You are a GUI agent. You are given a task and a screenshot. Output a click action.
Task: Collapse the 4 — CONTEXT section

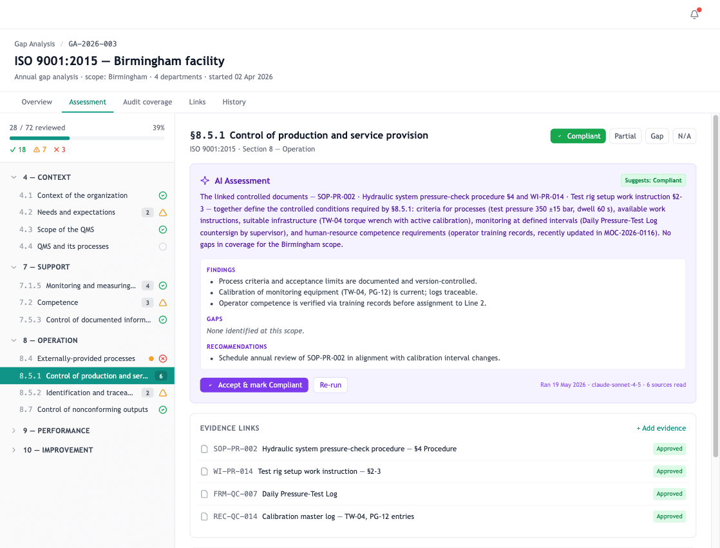14,177
